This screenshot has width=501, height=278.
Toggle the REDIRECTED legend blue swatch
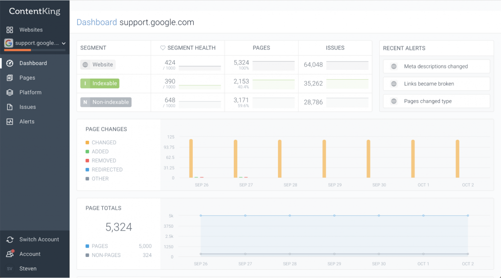click(x=87, y=170)
